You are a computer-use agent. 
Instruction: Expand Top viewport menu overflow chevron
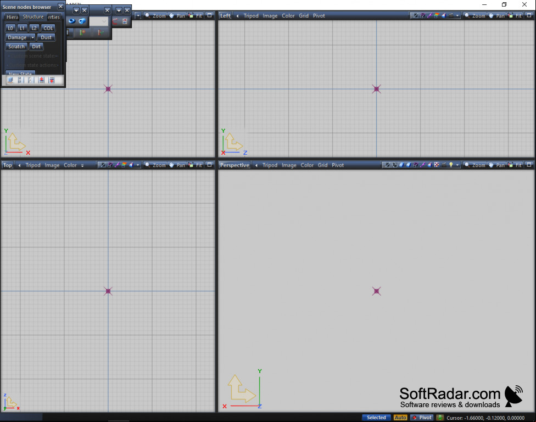tap(82, 165)
